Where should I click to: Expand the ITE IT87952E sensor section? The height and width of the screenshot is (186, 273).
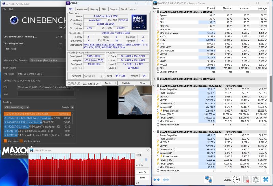click(x=154, y=79)
